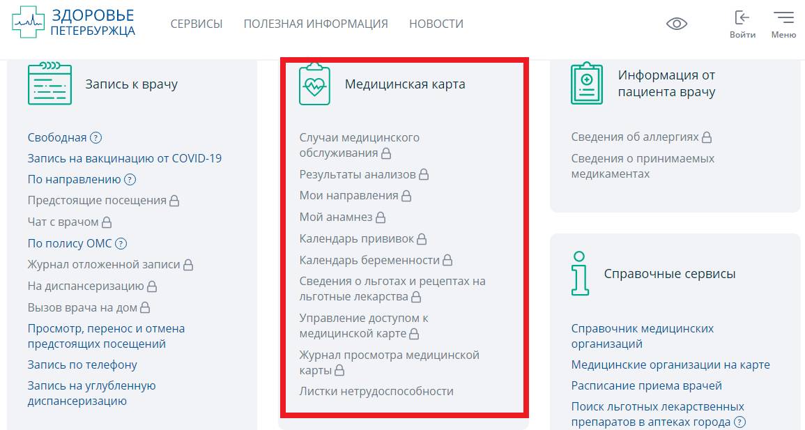Open Расписание приема врачей
Screen dimensions: 805x430
pos(646,385)
